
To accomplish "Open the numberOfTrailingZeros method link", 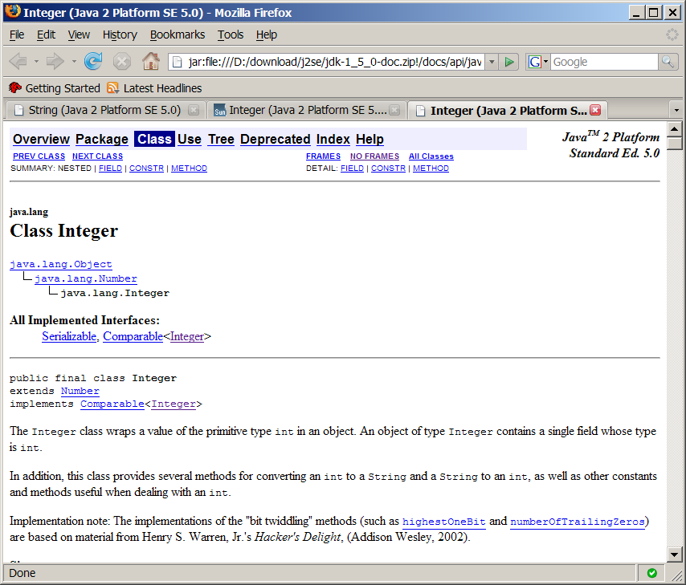I will point(578,522).
